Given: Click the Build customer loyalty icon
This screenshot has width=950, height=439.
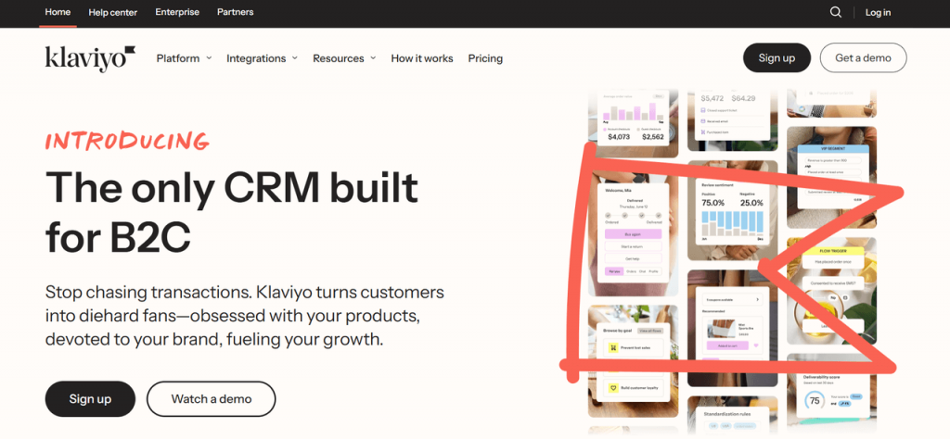Looking at the screenshot, I should pos(613,388).
